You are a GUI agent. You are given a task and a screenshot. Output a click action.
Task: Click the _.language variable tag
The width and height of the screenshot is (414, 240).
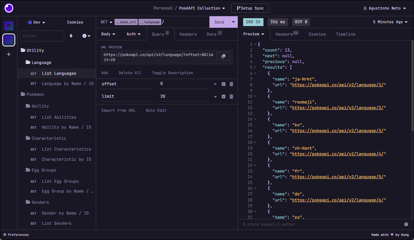(150, 22)
